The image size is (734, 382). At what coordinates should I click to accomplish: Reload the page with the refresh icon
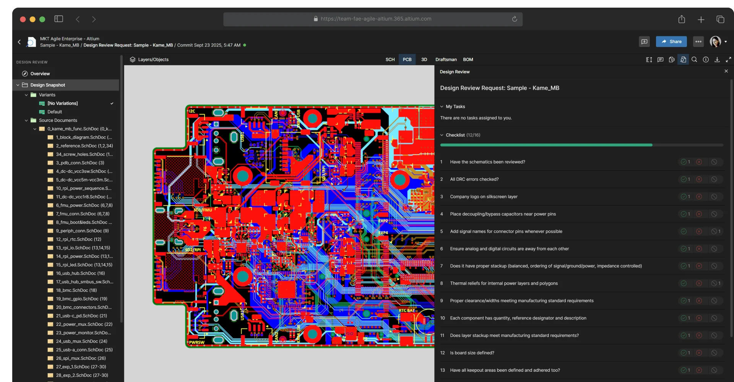pyautogui.click(x=515, y=19)
